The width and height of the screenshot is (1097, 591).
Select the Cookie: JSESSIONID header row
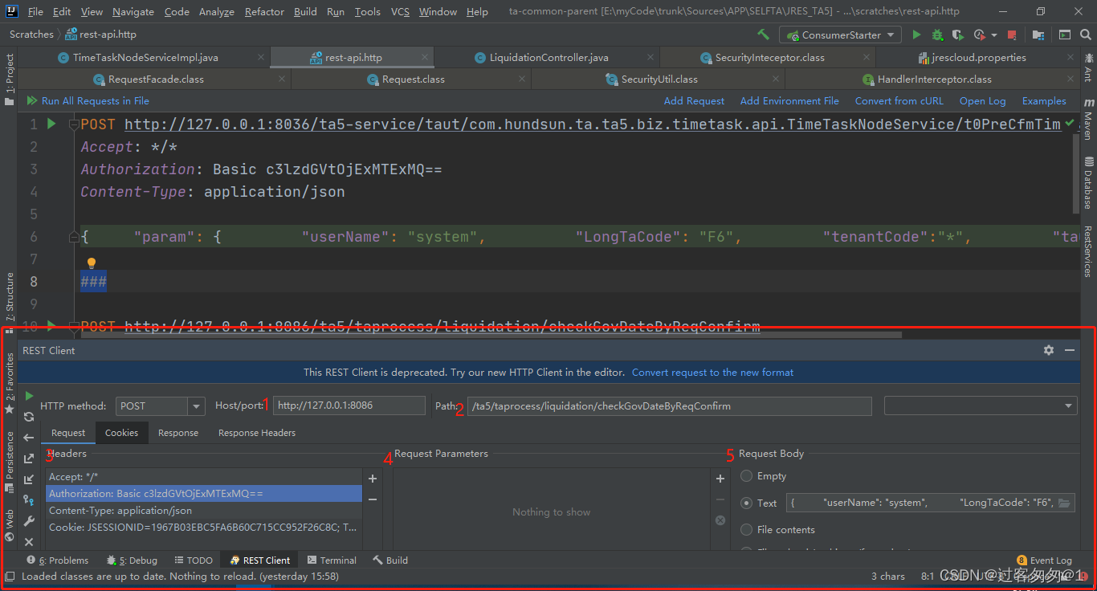pos(204,528)
